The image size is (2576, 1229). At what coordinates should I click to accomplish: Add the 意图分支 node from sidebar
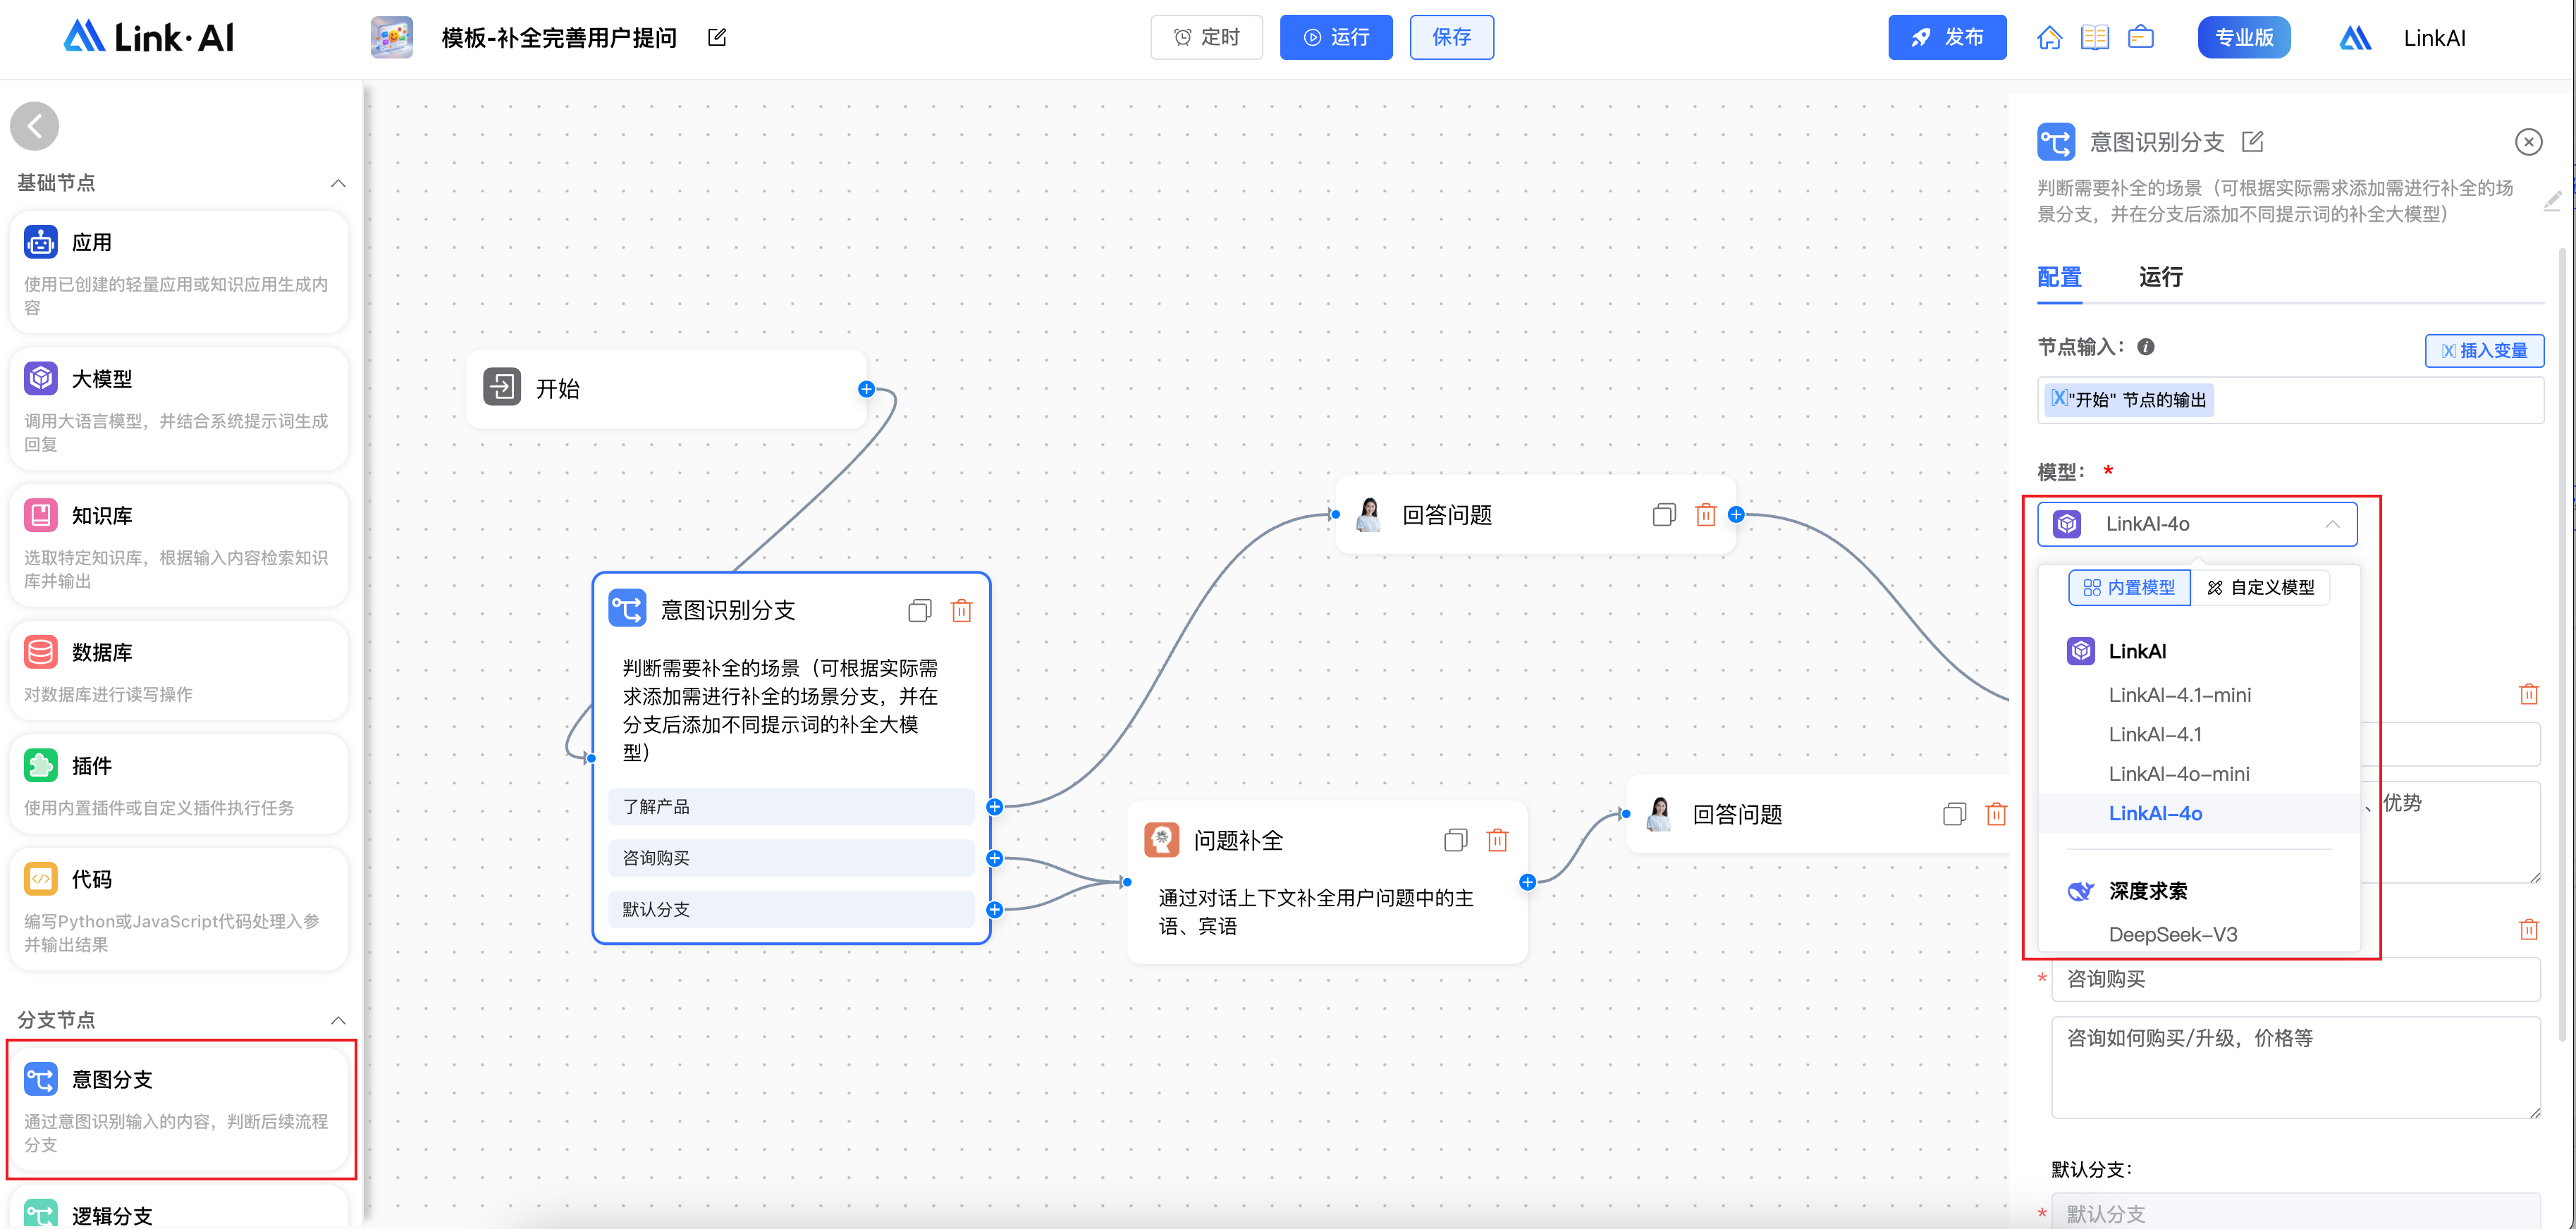click(x=179, y=1110)
